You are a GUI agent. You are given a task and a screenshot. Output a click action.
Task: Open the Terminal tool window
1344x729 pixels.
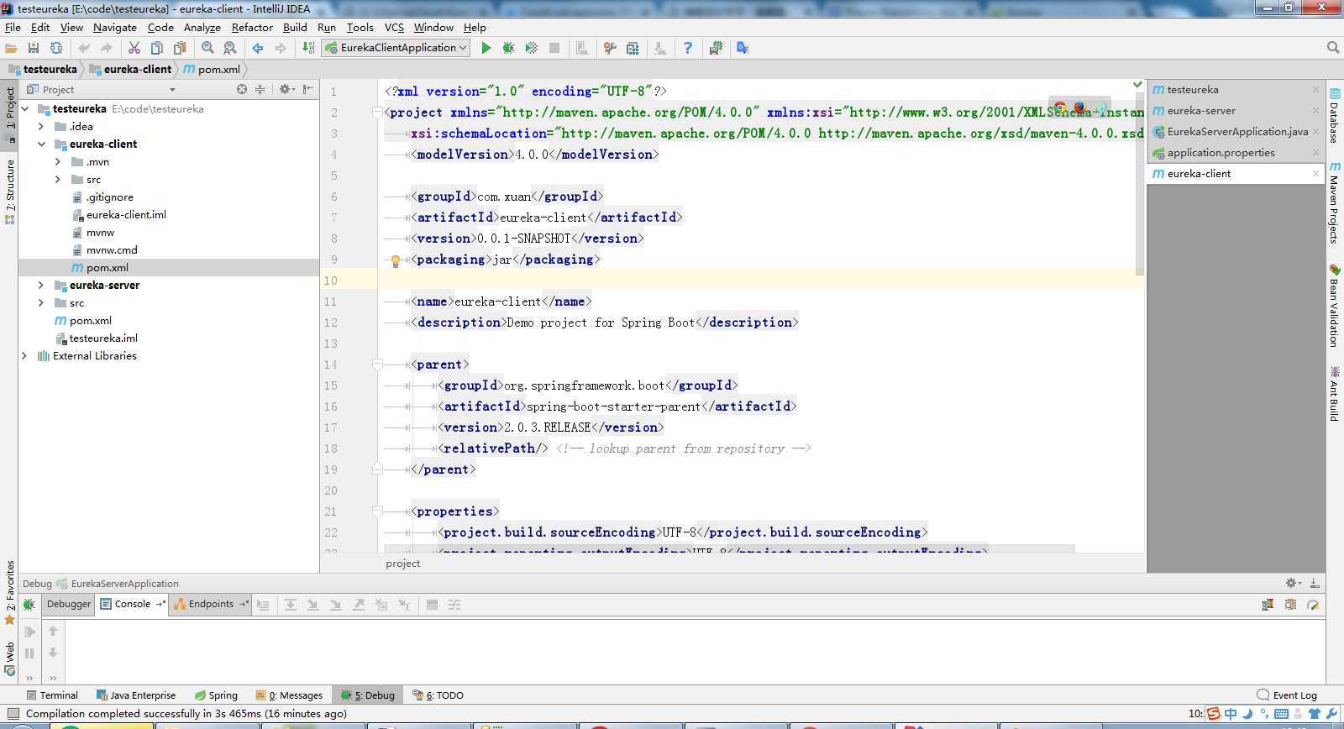[52, 695]
